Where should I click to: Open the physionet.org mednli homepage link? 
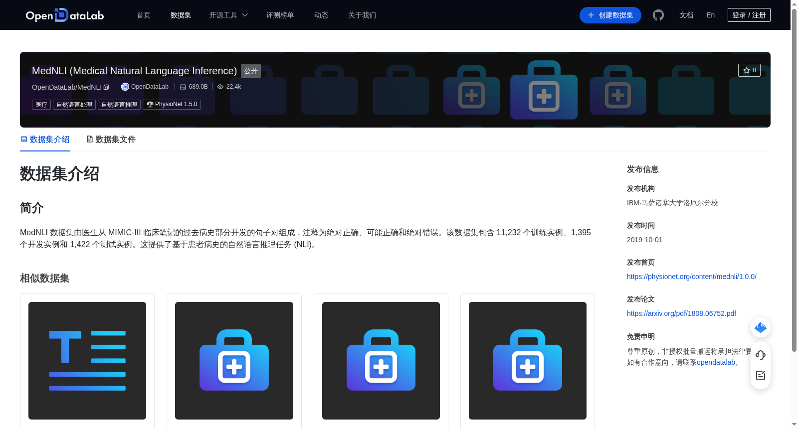tap(692, 277)
